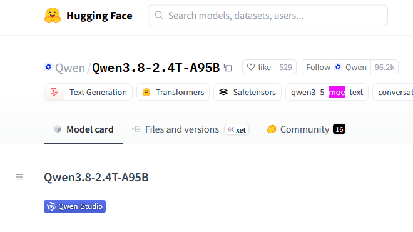The image size is (413, 232).
Task: Click the heart like icon
Action: (x=251, y=67)
